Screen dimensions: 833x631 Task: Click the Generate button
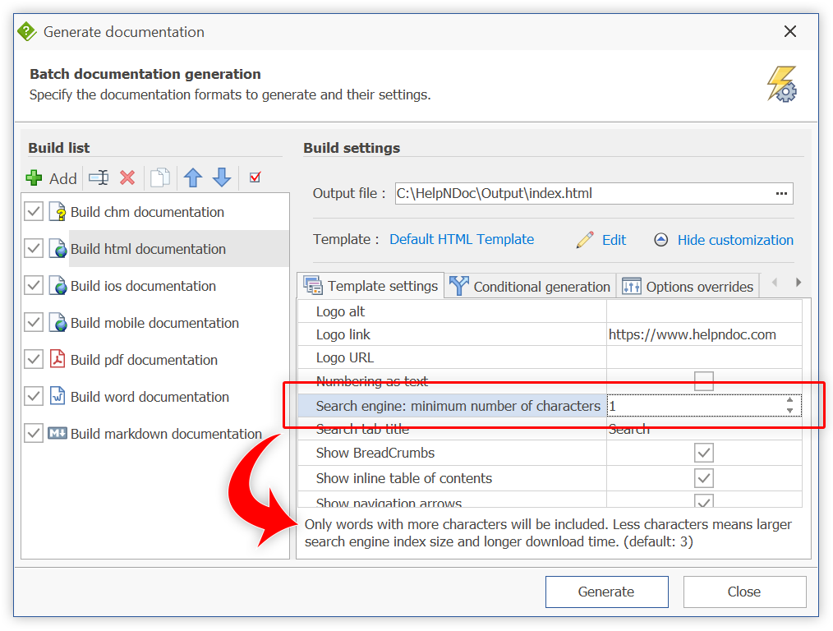606,592
